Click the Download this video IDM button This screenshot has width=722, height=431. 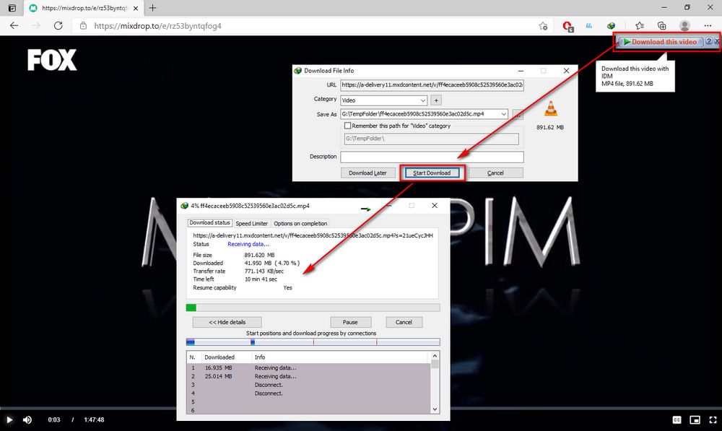660,41
